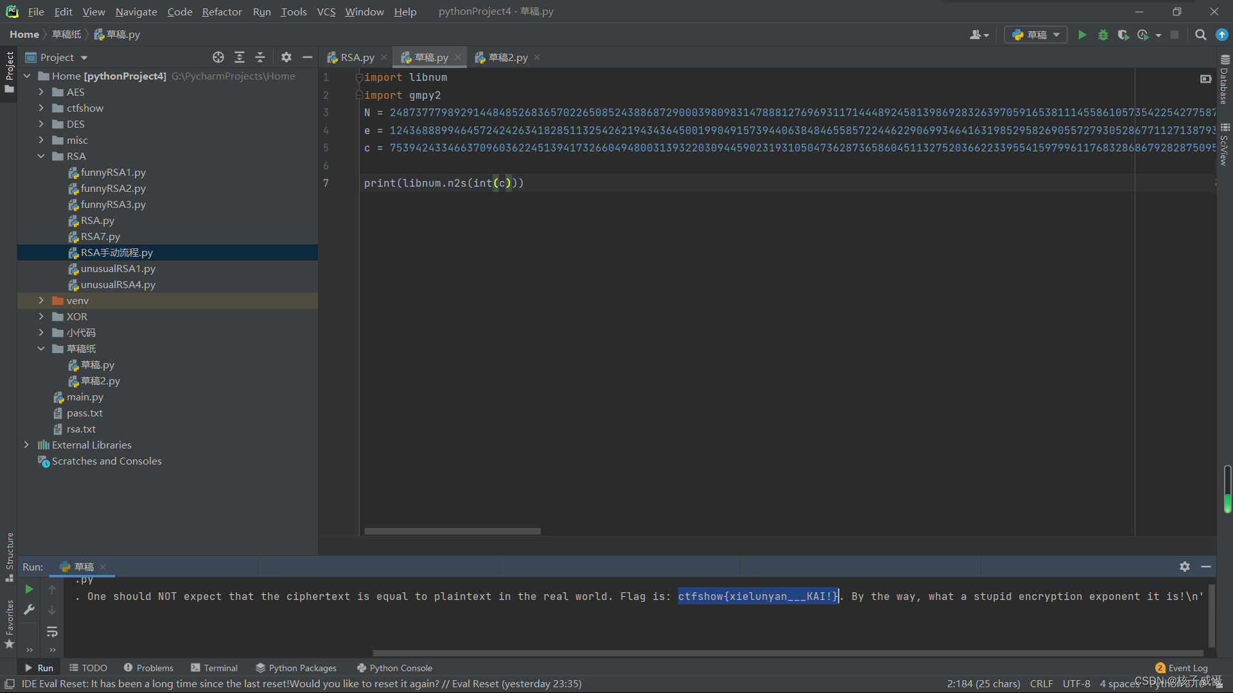Image resolution: width=1233 pixels, height=693 pixels.
Task: Select Opened File locate target icon
Action: tap(218, 57)
